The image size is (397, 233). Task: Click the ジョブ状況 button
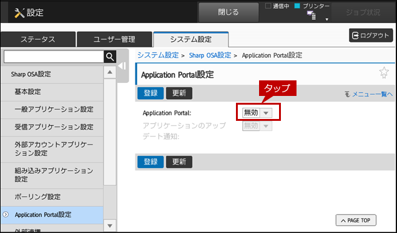point(363,12)
